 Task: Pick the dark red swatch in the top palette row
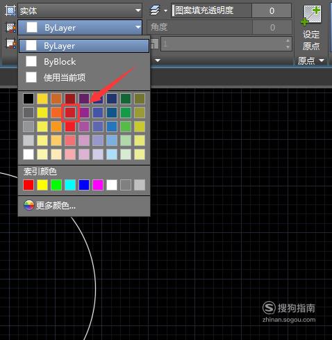[x=70, y=99]
